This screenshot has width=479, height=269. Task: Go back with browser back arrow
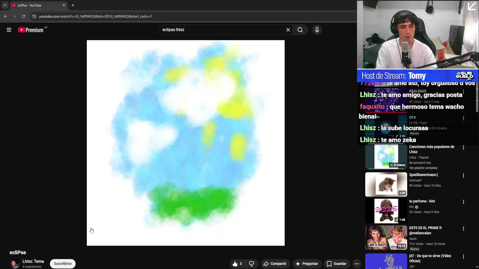coord(5,16)
